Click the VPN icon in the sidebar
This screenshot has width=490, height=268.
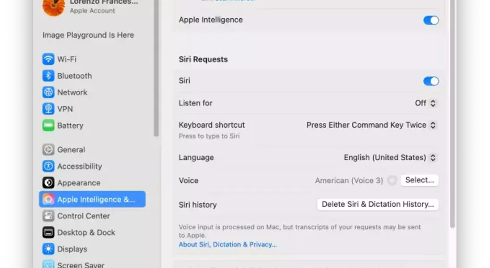tap(48, 109)
